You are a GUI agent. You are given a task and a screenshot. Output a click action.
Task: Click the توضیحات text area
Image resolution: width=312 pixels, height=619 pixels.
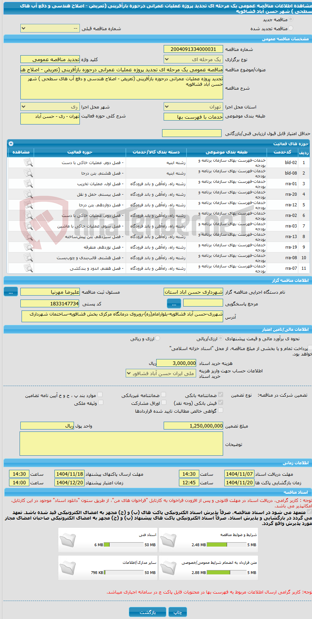coord(121,444)
